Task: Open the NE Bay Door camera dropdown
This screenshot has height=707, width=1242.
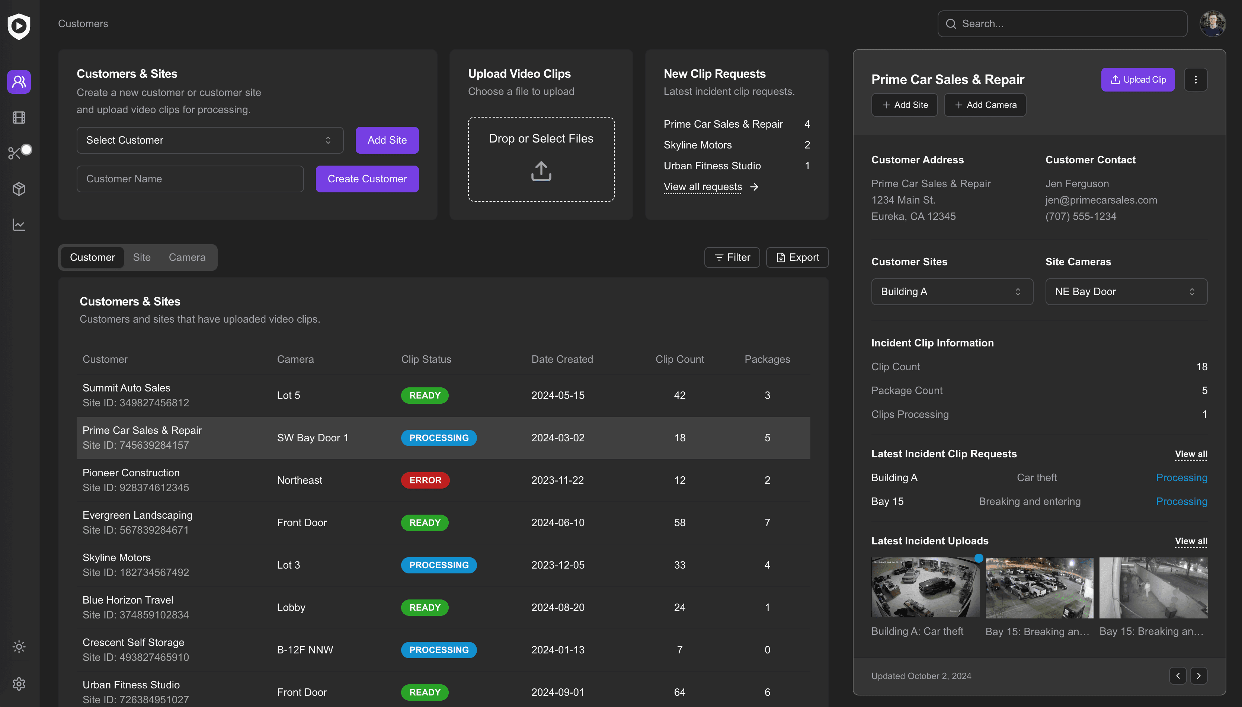Action: [1126, 291]
